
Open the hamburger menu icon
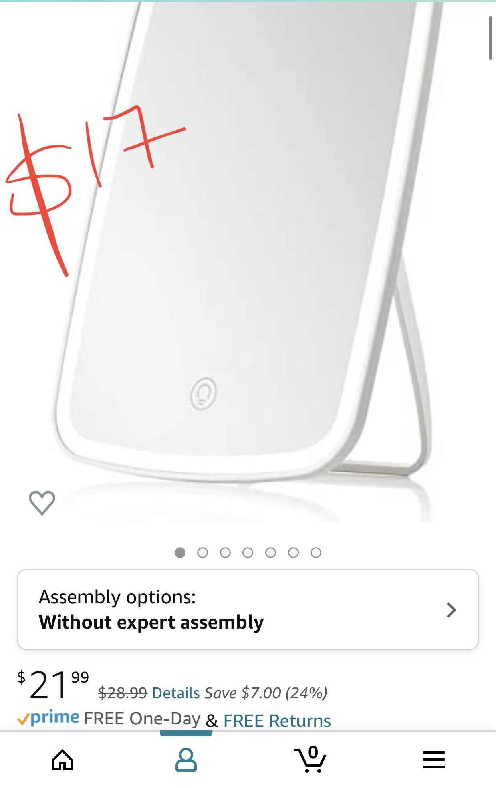coord(434,759)
